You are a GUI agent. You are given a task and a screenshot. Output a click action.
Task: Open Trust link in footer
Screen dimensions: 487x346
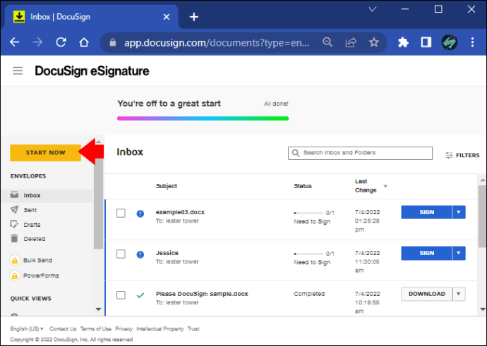(193, 328)
